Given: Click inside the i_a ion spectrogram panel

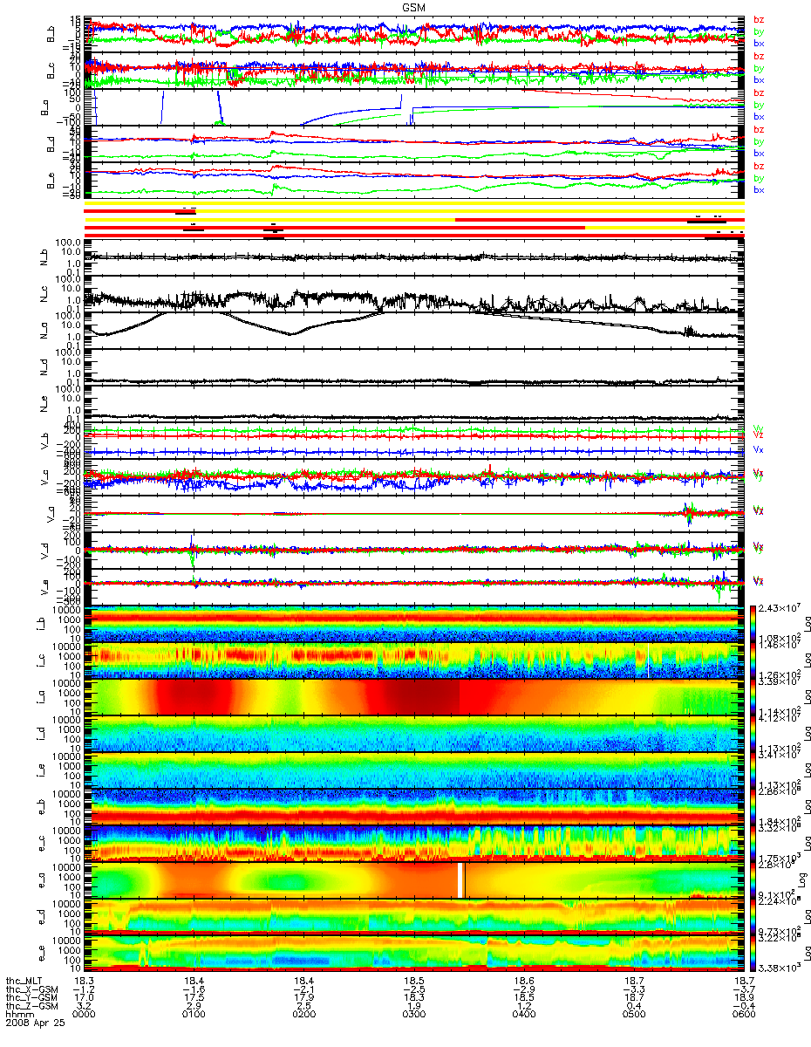Looking at the screenshot, I should (x=413, y=696).
